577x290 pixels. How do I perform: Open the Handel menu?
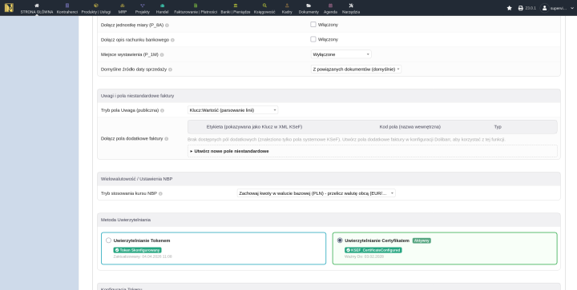click(162, 9)
